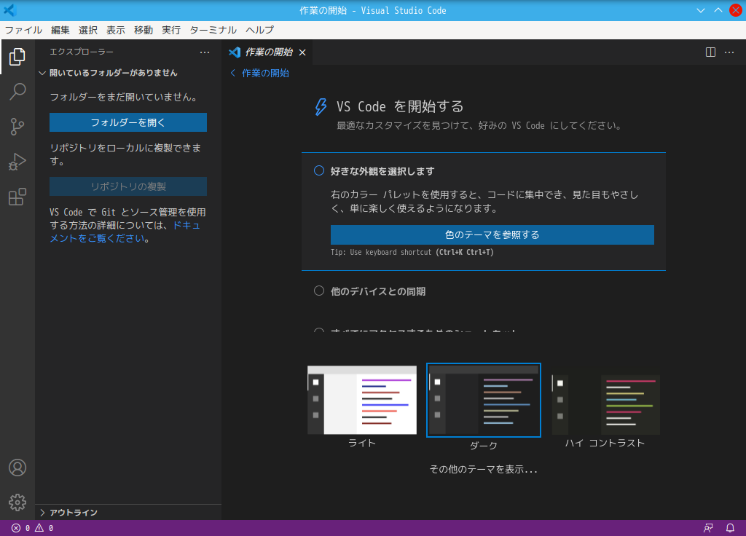Click the フォルダーを開く button
The height and width of the screenshot is (536, 746).
(x=128, y=122)
